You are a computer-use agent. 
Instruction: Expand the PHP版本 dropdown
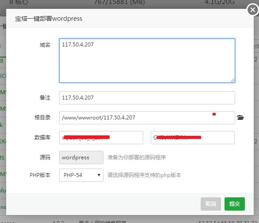click(x=81, y=175)
